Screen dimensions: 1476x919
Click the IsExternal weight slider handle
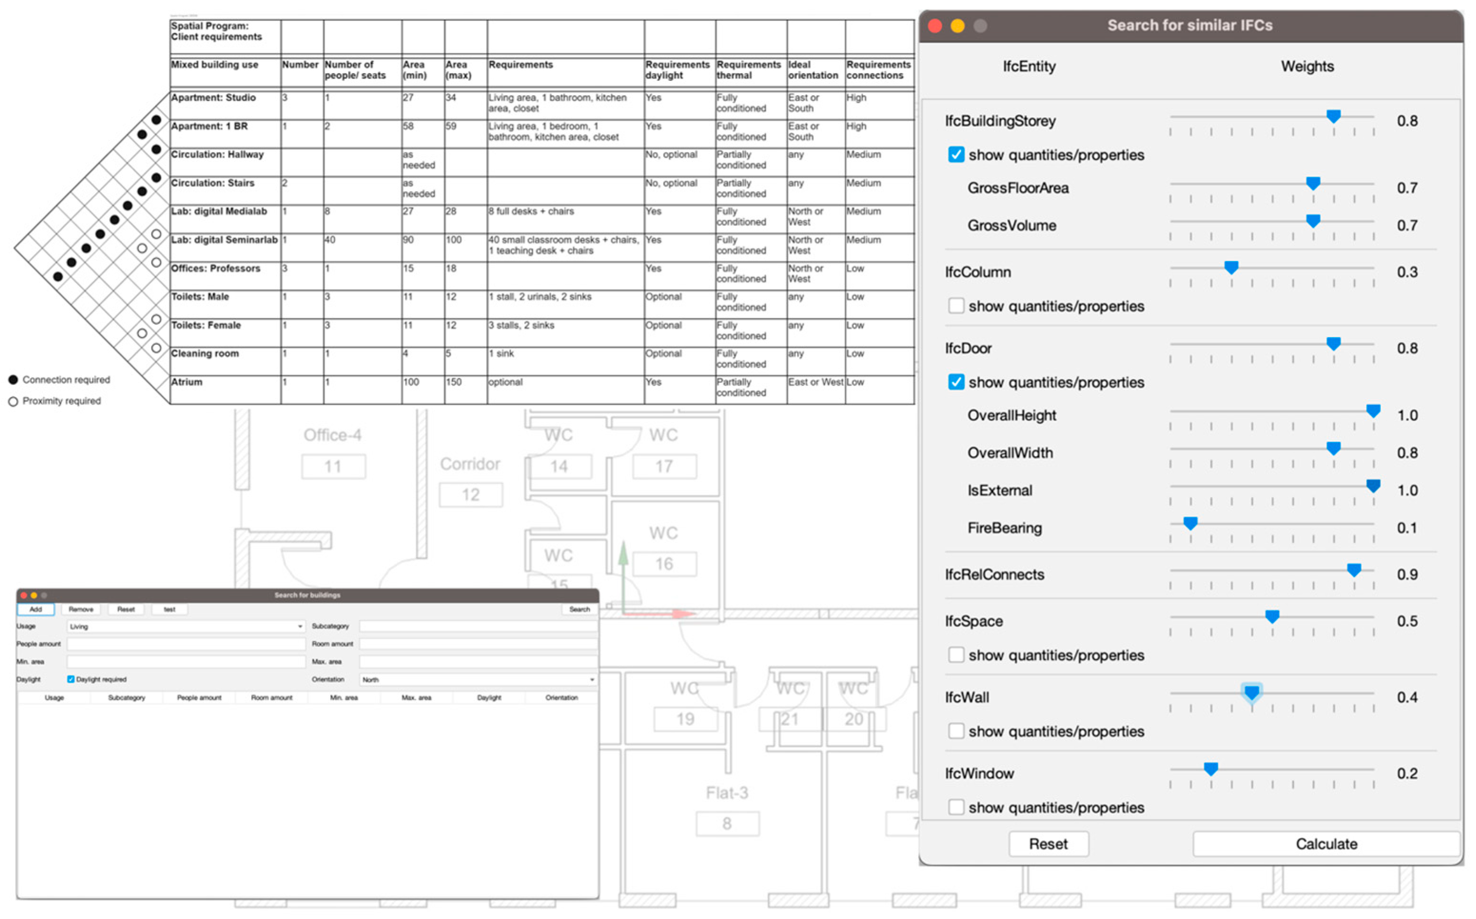point(1373,486)
